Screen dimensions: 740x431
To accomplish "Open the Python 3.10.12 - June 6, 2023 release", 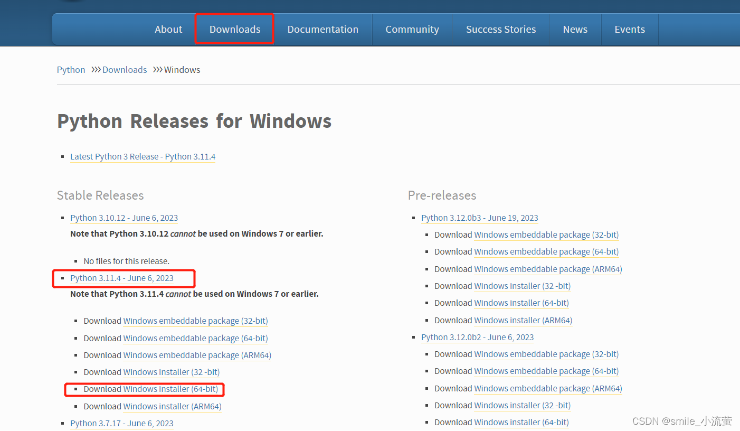I will point(124,218).
